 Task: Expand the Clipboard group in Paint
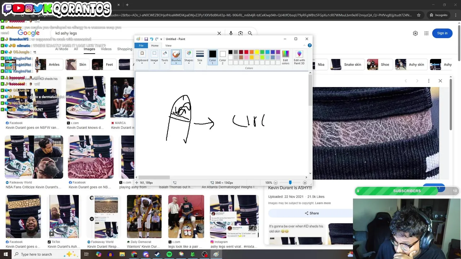pos(142,57)
